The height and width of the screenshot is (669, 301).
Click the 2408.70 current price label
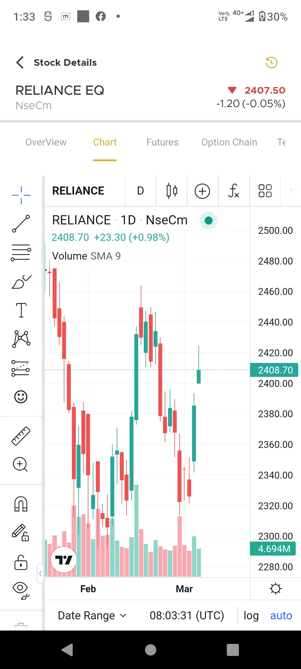(274, 370)
